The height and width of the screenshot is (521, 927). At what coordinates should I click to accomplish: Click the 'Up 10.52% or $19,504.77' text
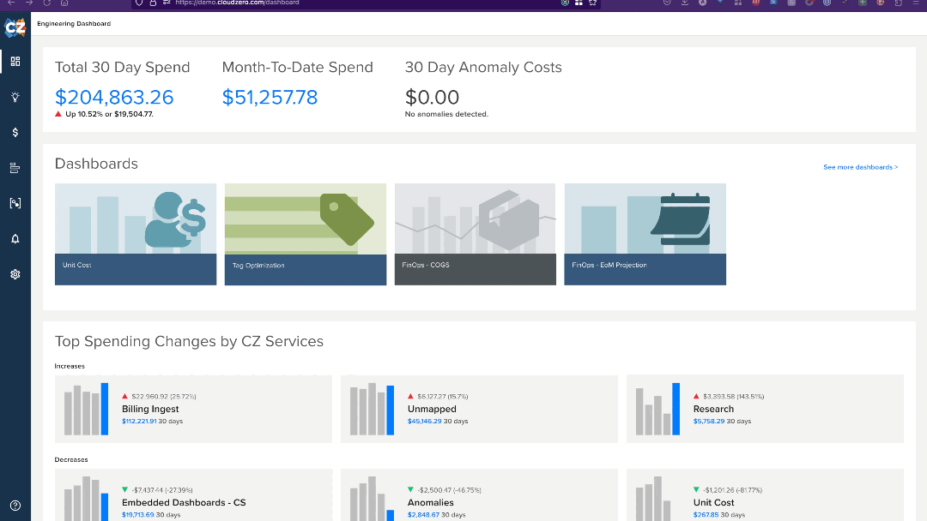tap(109, 115)
